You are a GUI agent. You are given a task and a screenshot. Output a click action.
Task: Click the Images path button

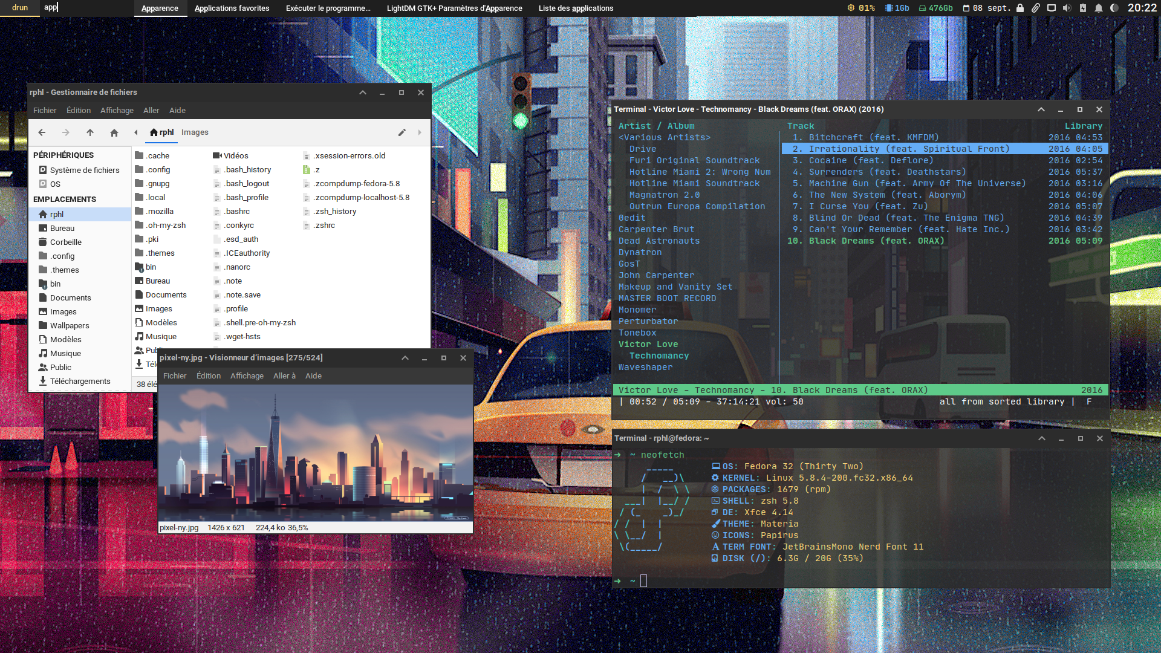(x=195, y=132)
